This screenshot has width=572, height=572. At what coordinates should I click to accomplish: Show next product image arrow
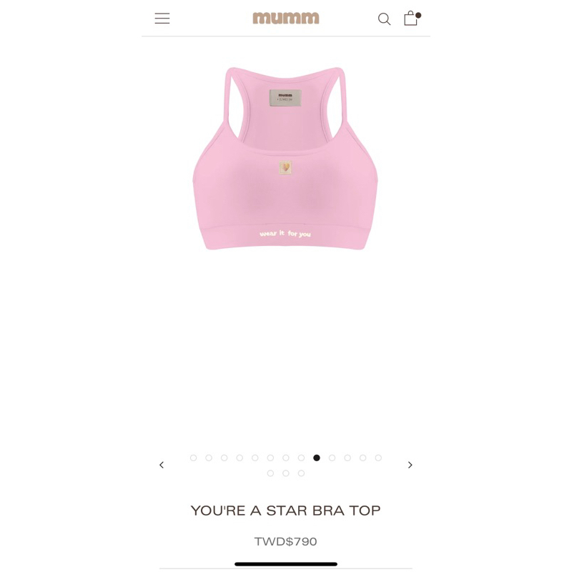tap(410, 465)
